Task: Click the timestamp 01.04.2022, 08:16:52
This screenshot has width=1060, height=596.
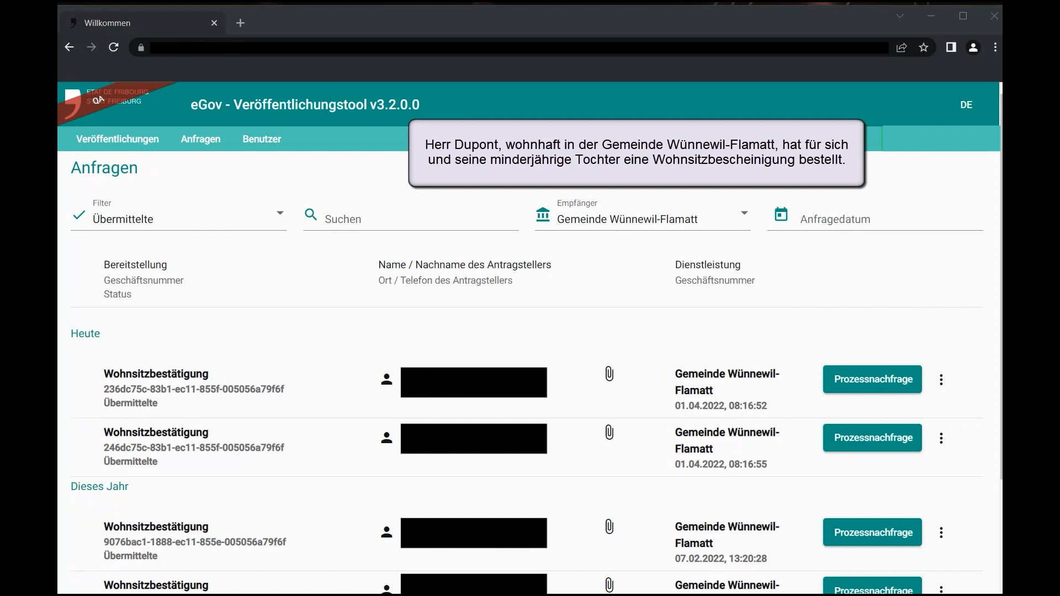Action: [720, 406]
